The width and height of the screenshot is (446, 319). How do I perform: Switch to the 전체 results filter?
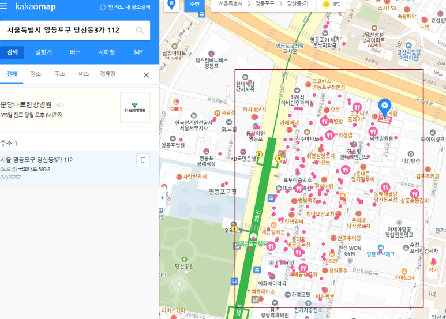pyautogui.click(x=12, y=74)
